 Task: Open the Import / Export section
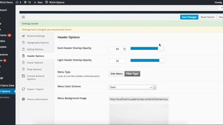[37, 89]
